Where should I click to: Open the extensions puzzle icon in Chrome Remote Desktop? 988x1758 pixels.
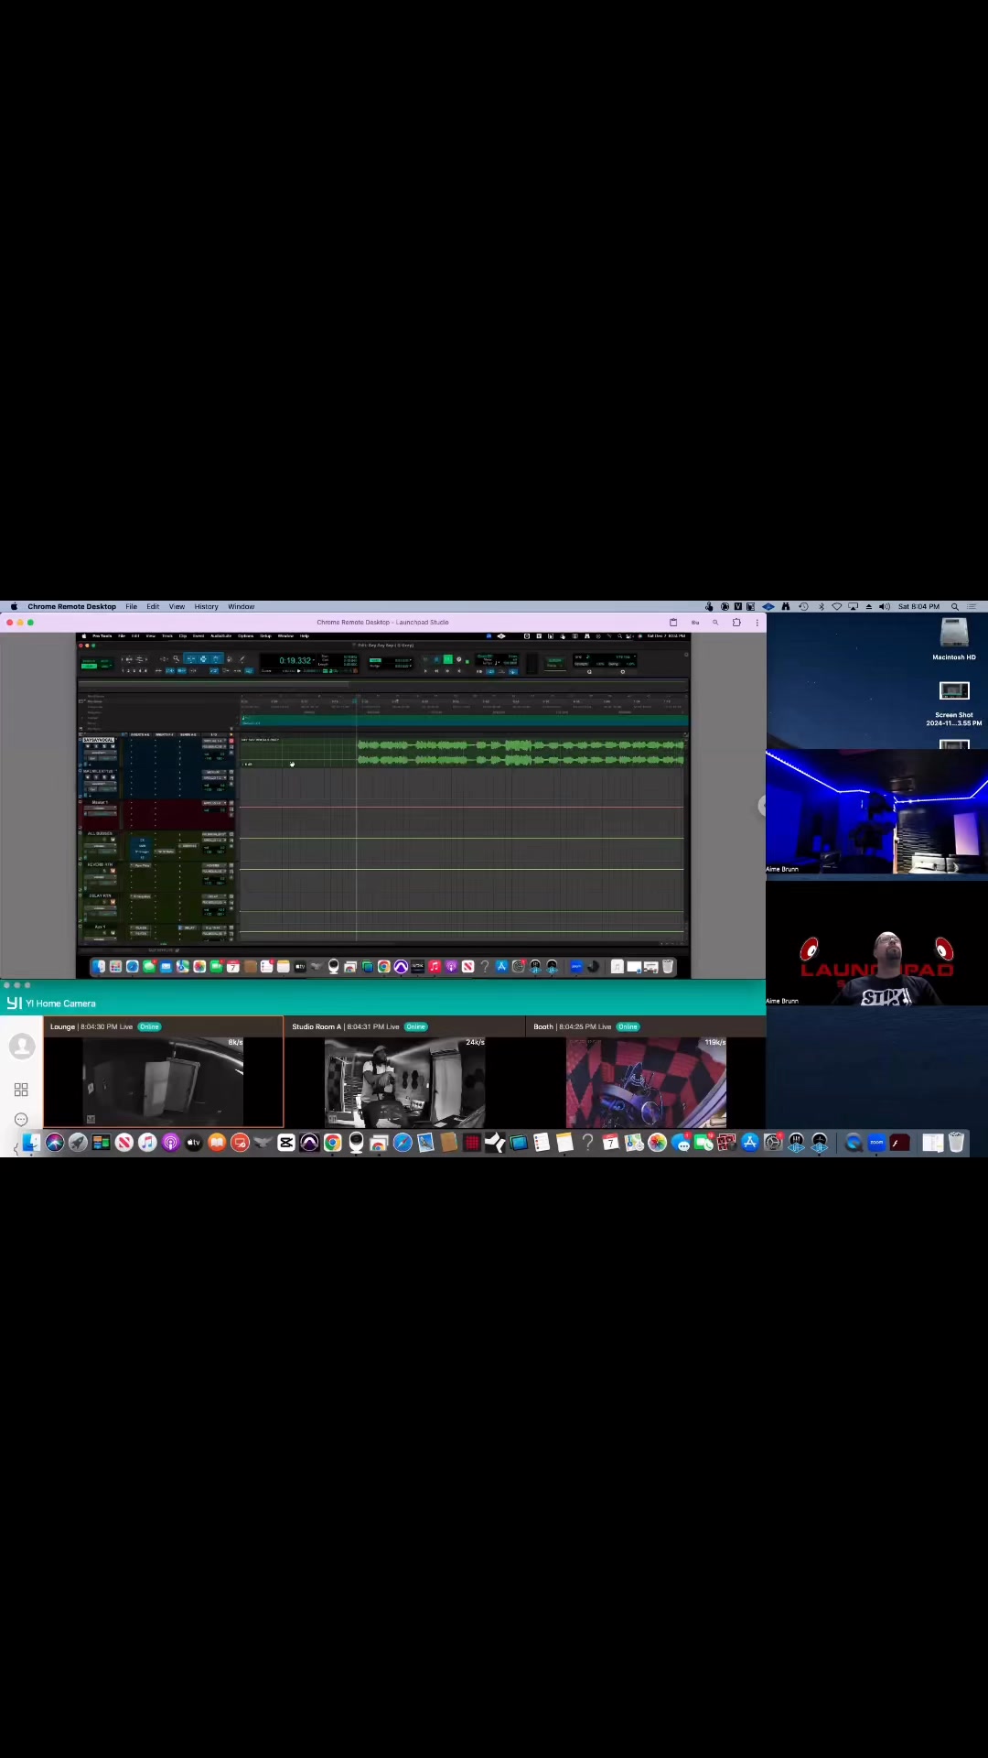(736, 623)
